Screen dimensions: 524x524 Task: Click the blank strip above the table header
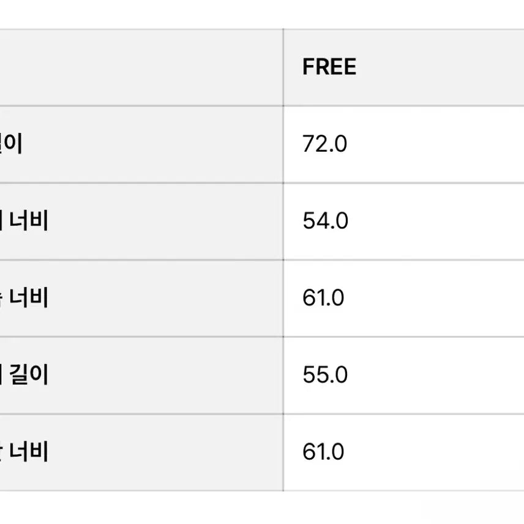pos(262,13)
